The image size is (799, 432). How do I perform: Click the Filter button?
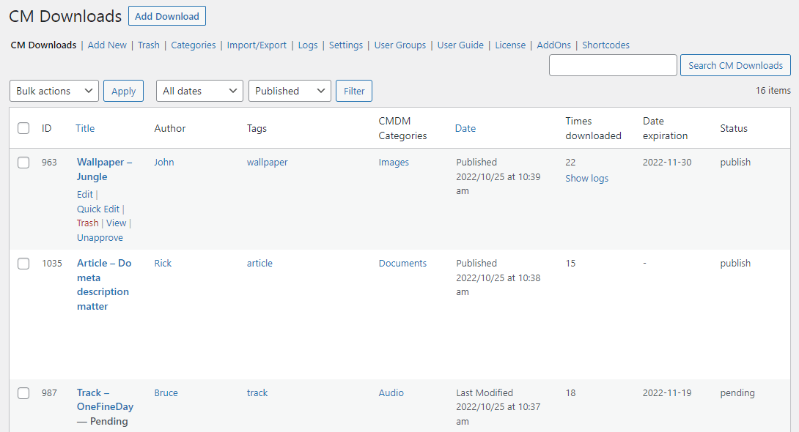[x=354, y=91]
